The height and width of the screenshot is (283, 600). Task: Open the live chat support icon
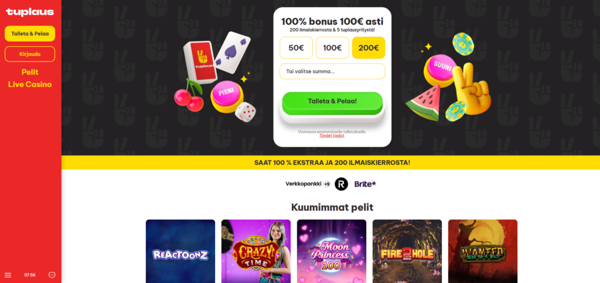coord(52,275)
